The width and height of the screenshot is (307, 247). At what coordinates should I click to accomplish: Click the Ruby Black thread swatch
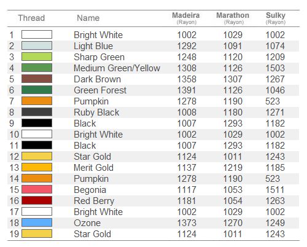(37, 112)
